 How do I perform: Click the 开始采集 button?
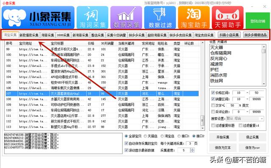coord(223,137)
